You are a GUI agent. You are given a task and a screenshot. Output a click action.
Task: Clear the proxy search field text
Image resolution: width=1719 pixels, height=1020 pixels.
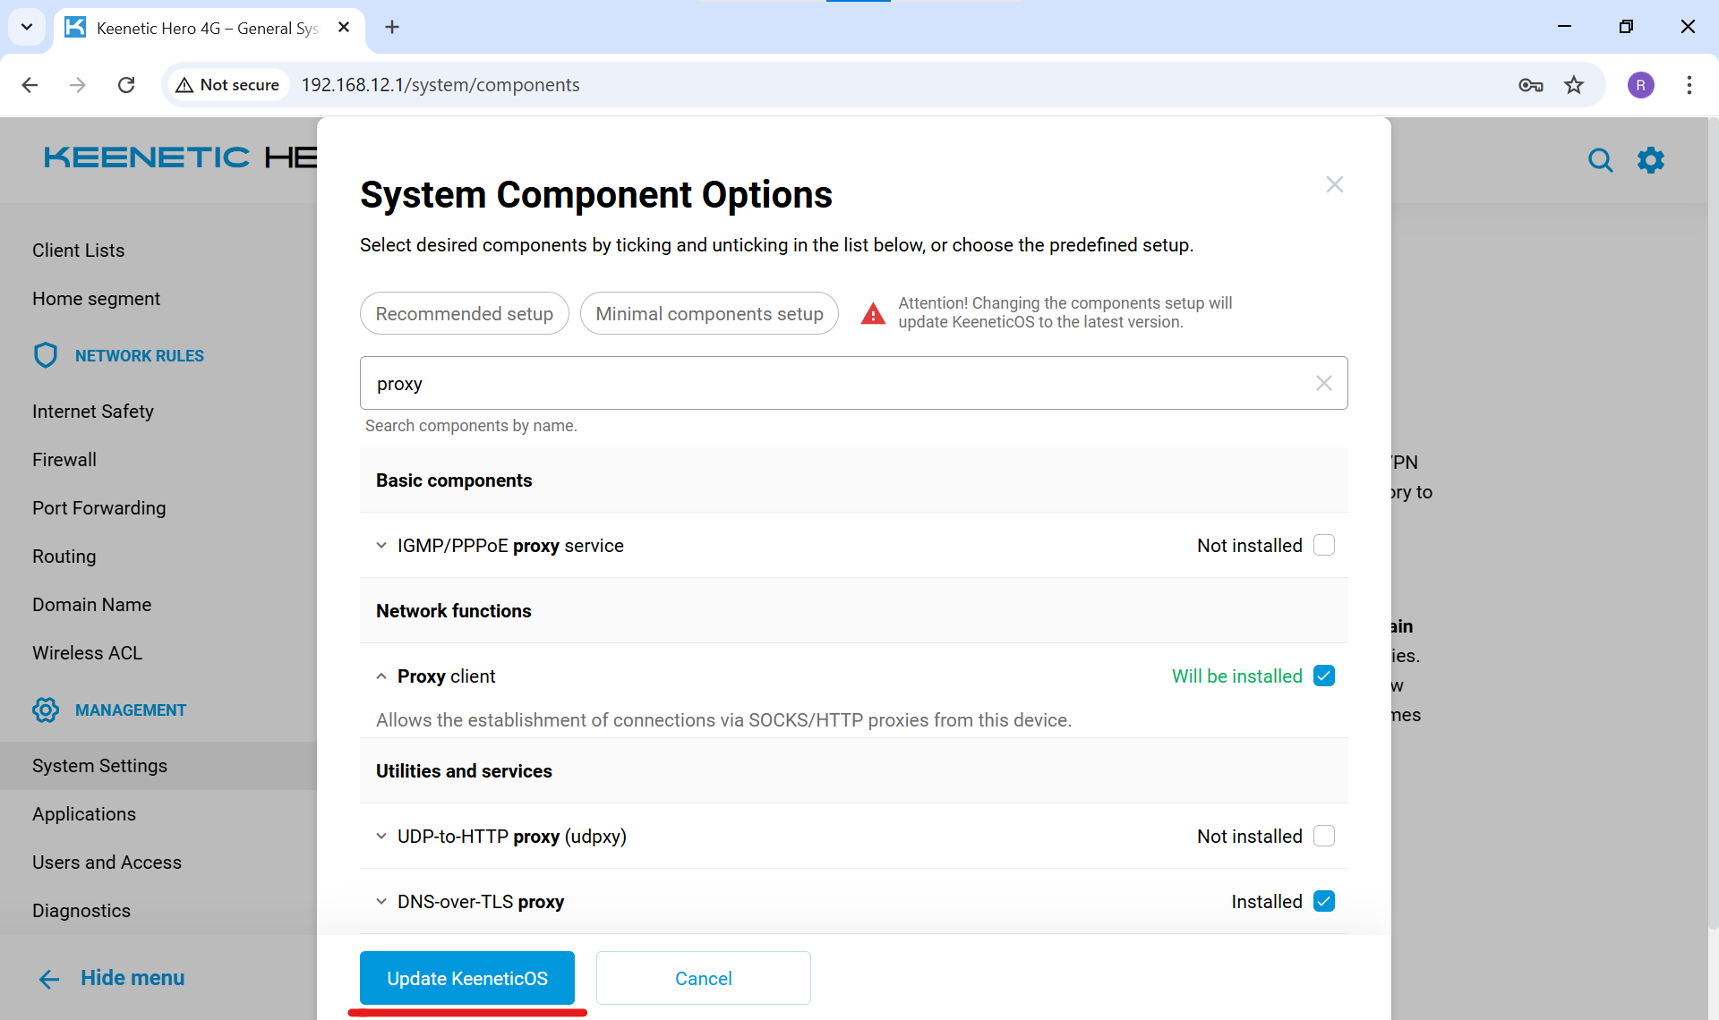point(1323,383)
